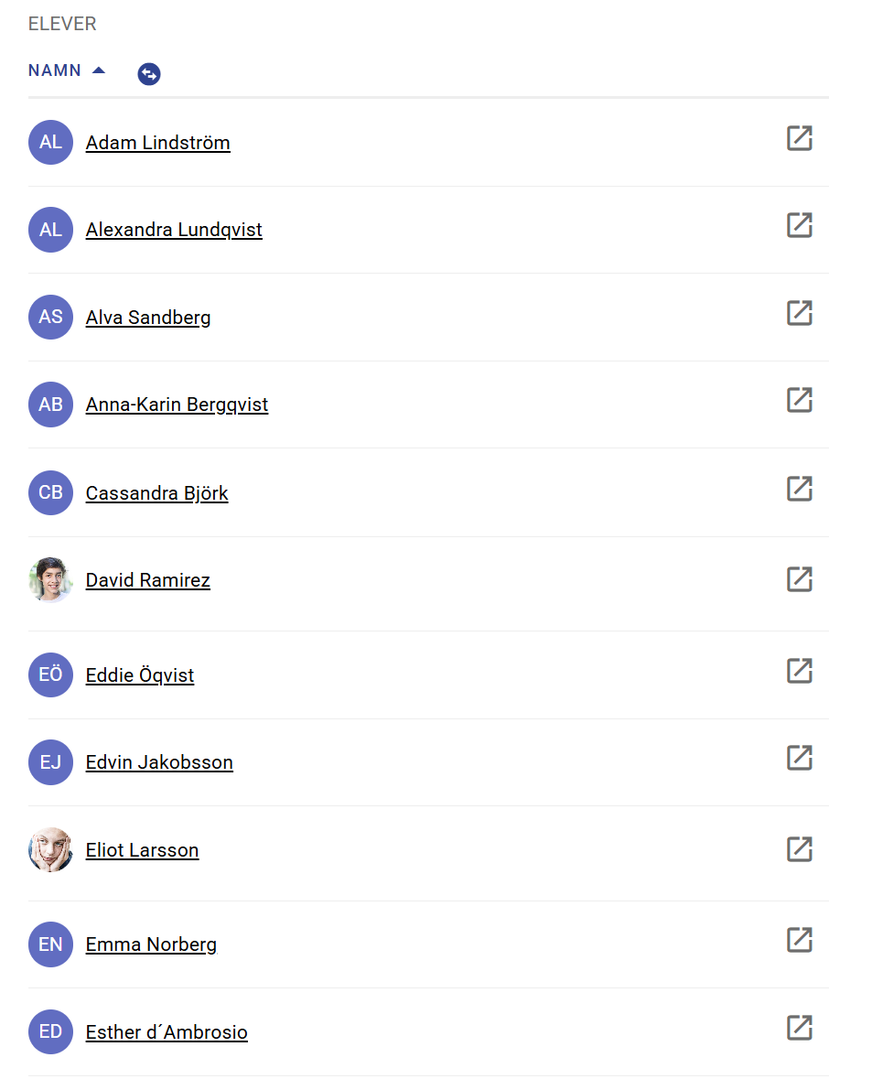
Task: Click the EÖ avatar for Eddie Öqvist
Action: click(50, 675)
